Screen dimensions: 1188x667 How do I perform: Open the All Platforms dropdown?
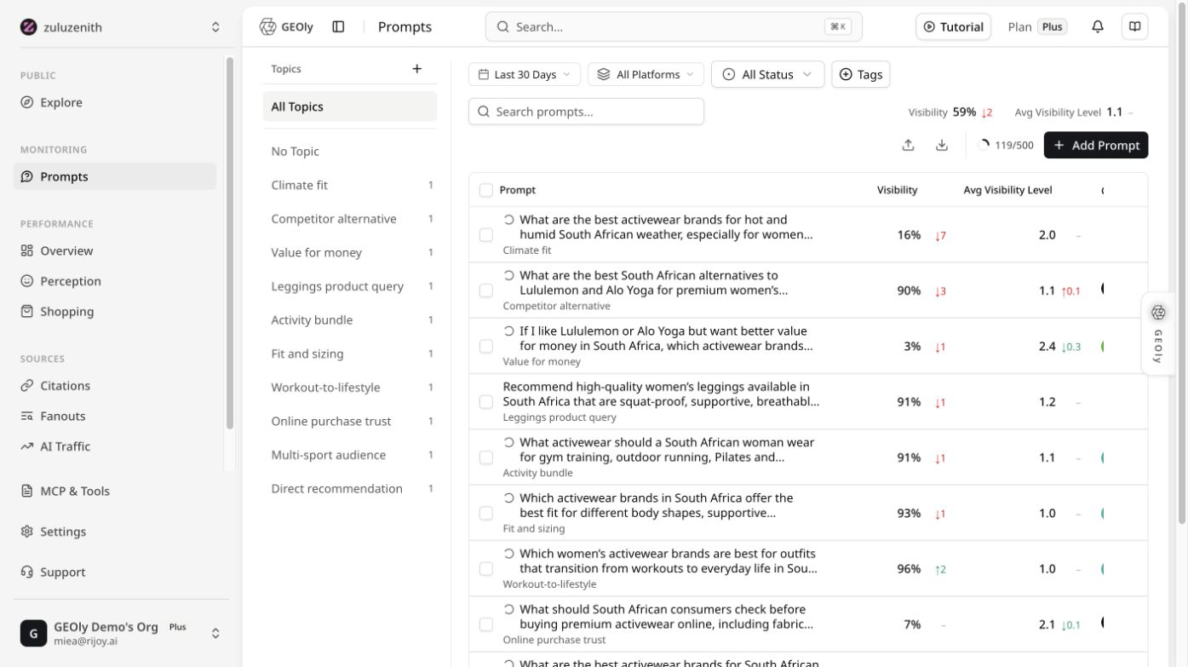tap(646, 74)
